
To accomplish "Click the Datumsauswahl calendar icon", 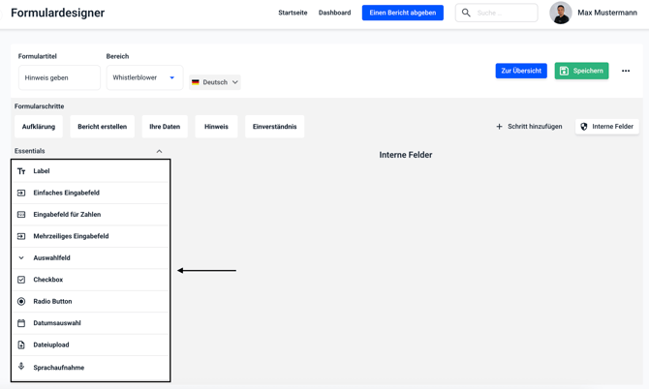I will [x=21, y=323].
